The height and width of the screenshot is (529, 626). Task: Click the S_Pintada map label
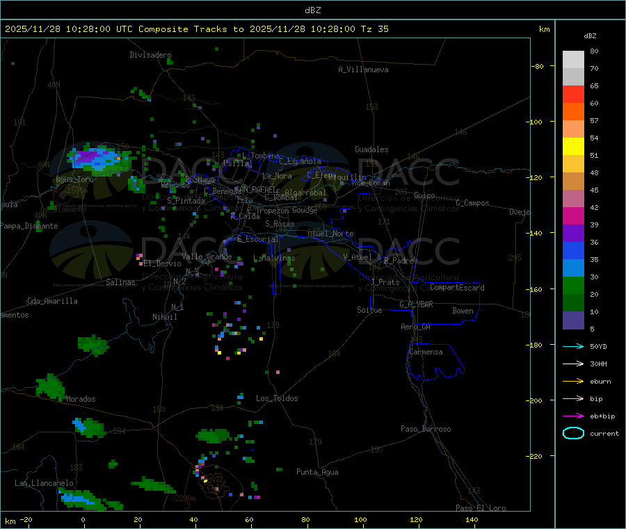tap(186, 201)
